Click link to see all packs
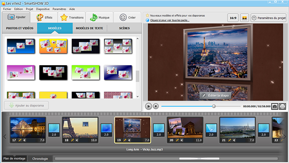289x163 pixels. coord(170,20)
